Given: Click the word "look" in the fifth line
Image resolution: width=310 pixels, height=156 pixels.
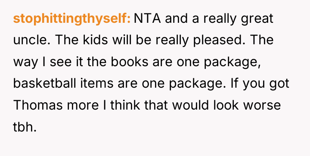Looking at the screenshot, I should [226, 105].
